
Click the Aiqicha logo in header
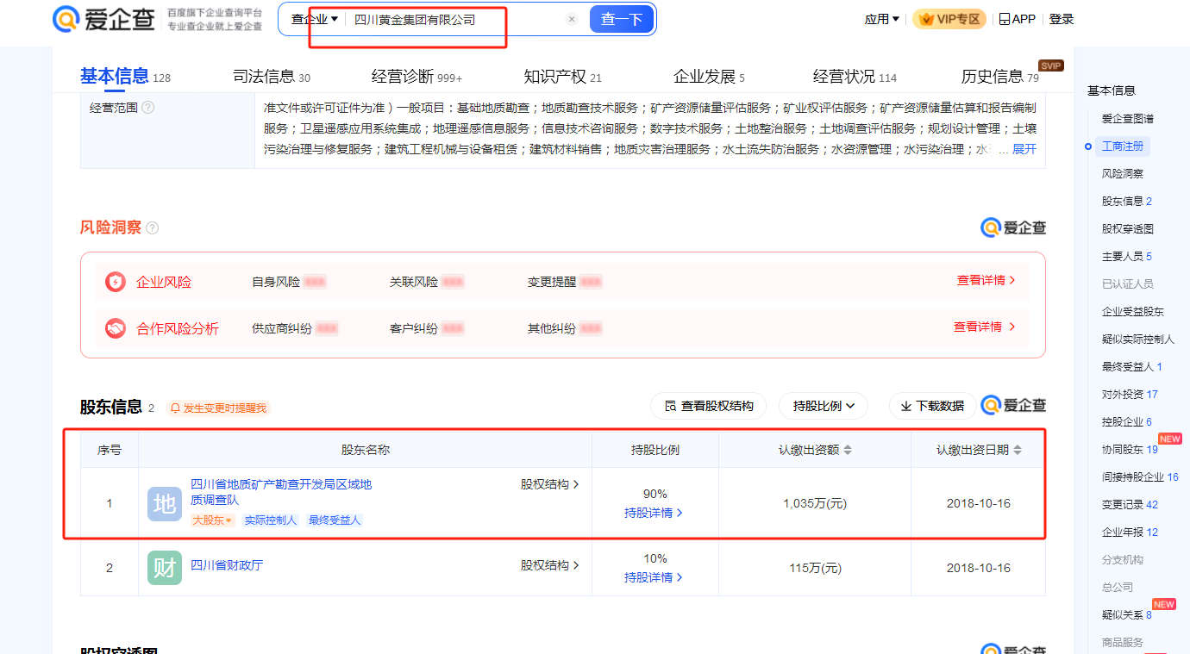pyautogui.click(x=103, y=19)
